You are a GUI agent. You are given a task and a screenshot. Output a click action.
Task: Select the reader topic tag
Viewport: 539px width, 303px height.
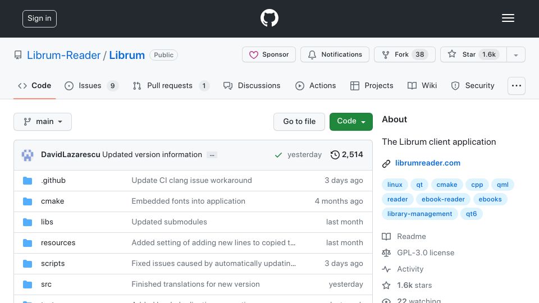tap(398, 199)
